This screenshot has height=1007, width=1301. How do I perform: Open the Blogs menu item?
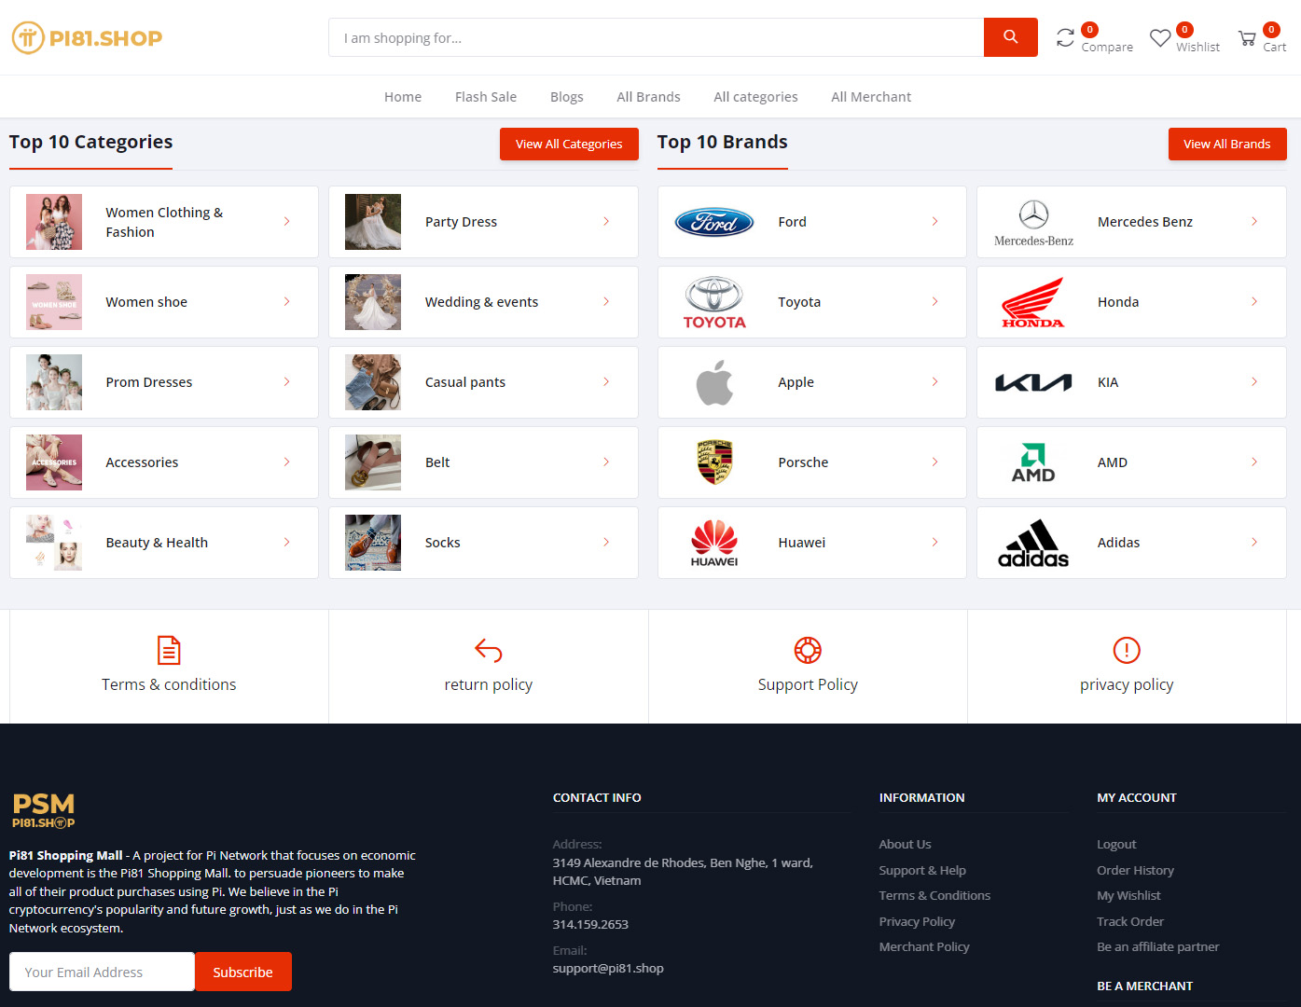point(567,97)
